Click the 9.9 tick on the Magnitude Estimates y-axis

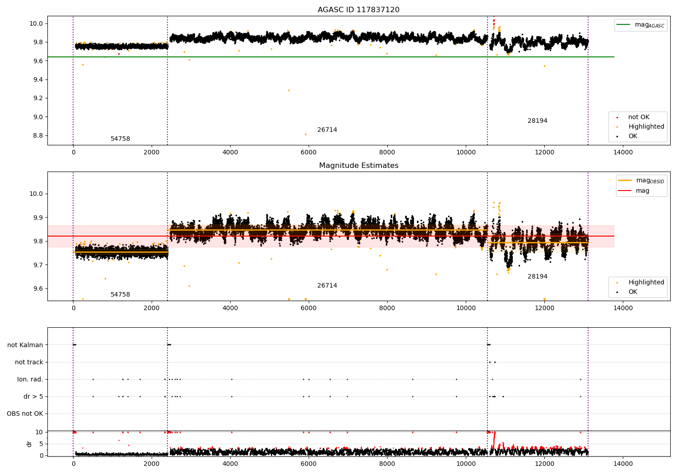[37, 218]
